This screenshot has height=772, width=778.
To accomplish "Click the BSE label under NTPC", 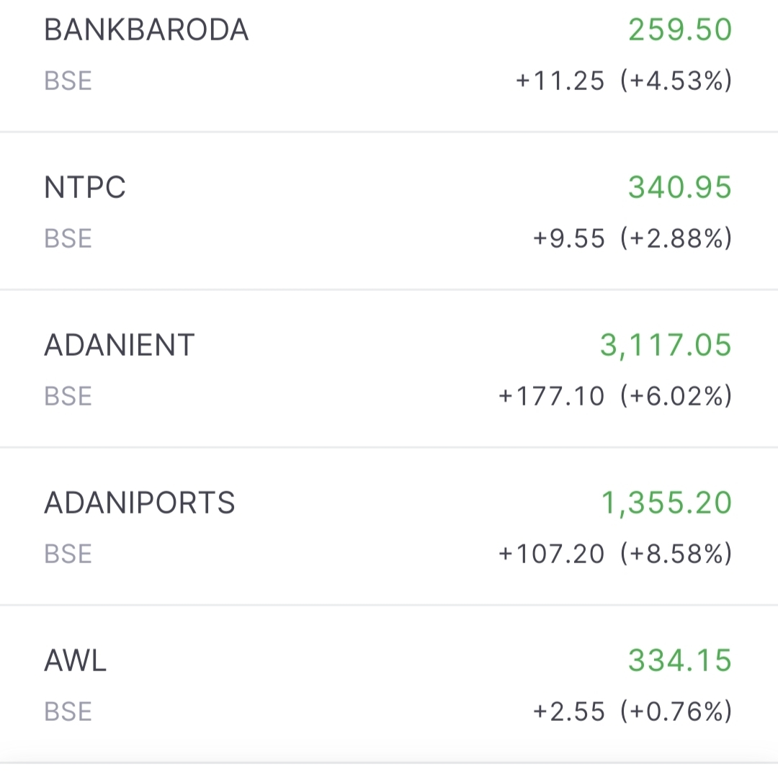I will [x=68, y=238].
